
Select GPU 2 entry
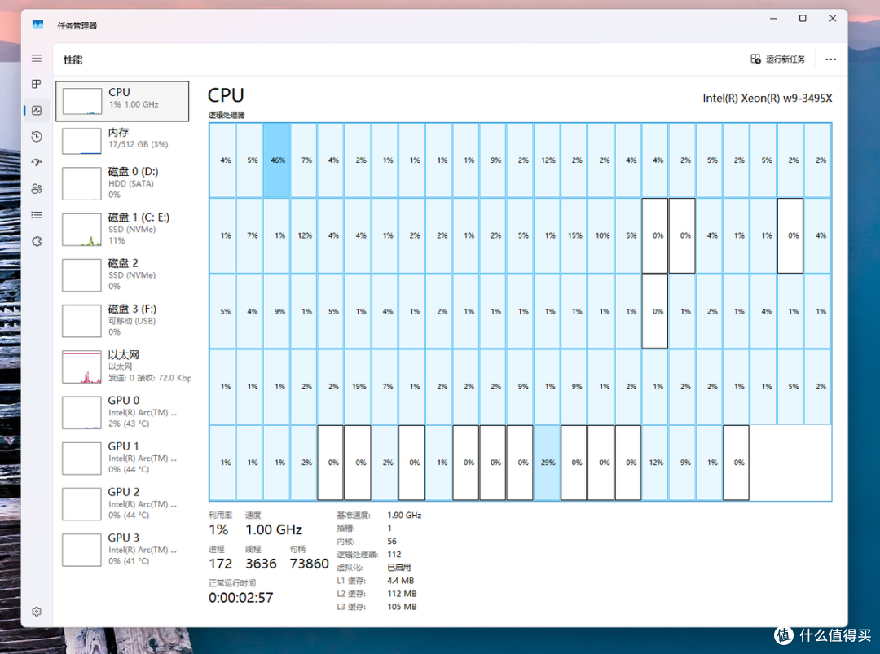tap(122, 503)
